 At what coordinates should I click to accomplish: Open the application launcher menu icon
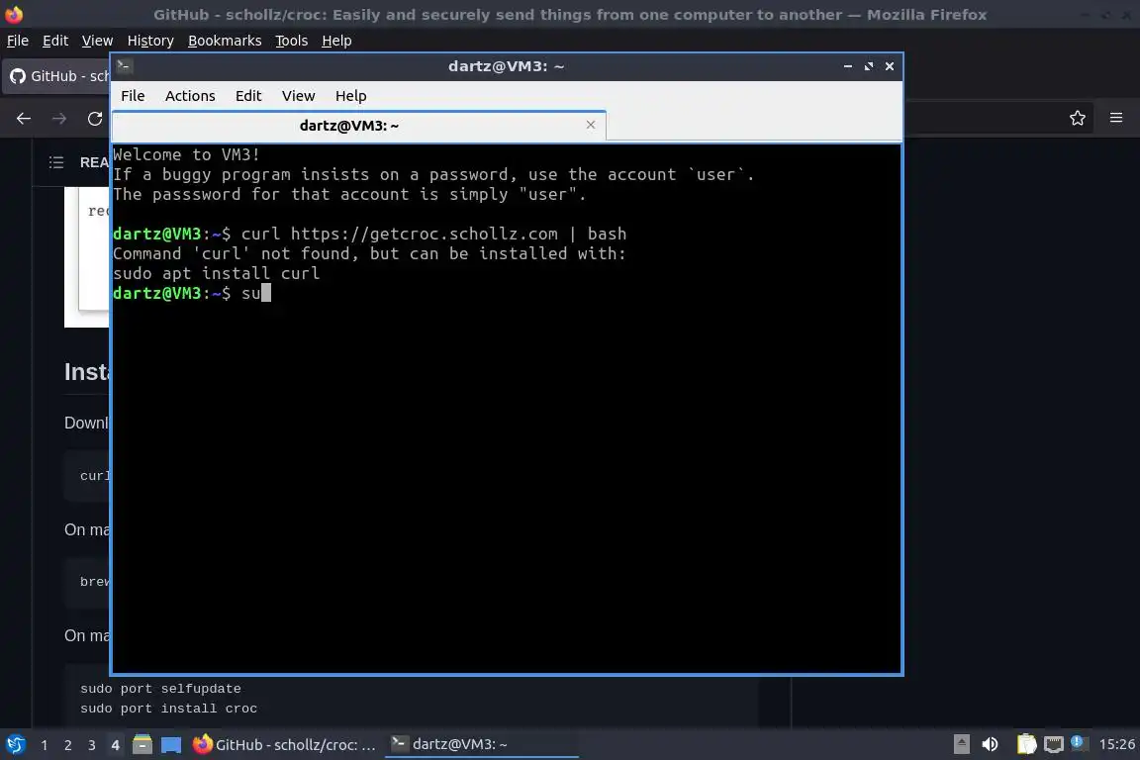click(x=15, y=745)
